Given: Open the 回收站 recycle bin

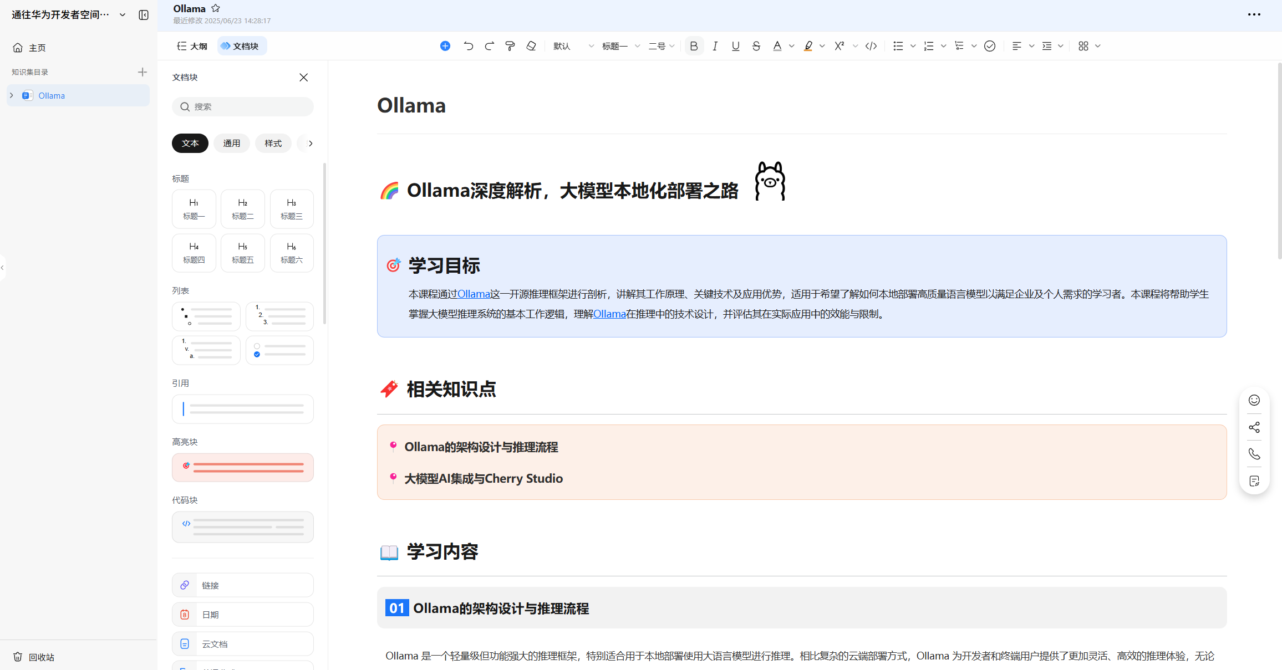Looking at the screenshot, I should click(34, 657).
